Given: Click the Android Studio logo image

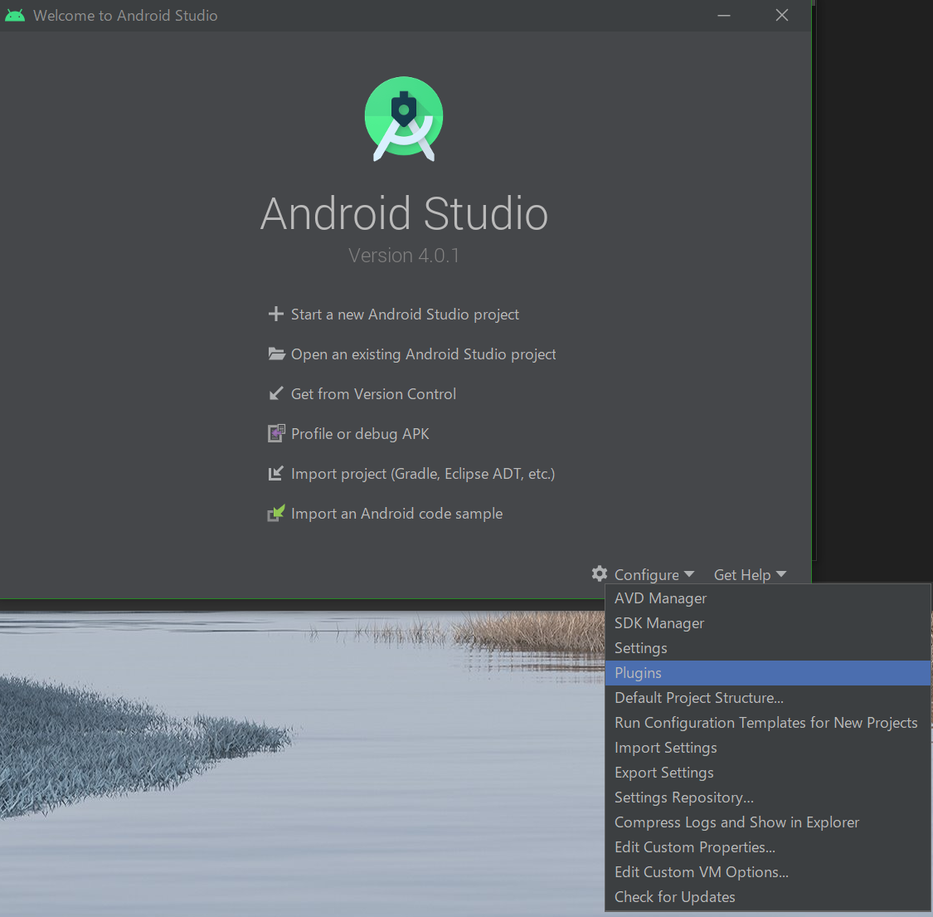Looking at the screenshot, I should (404, 118).
